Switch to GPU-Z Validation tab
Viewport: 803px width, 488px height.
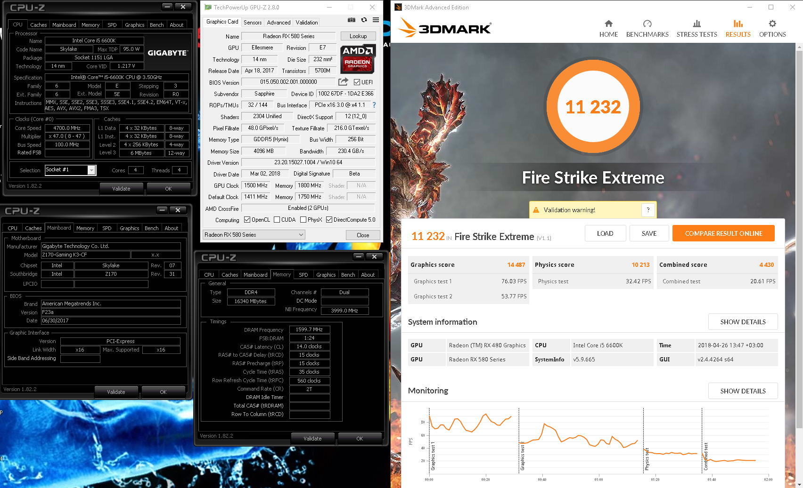[307, 22]
